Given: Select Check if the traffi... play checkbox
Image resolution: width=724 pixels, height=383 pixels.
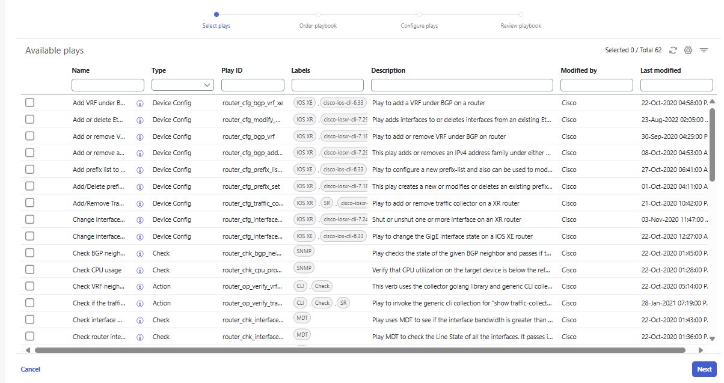Looking at the screenshot, I should click(29, 303).
